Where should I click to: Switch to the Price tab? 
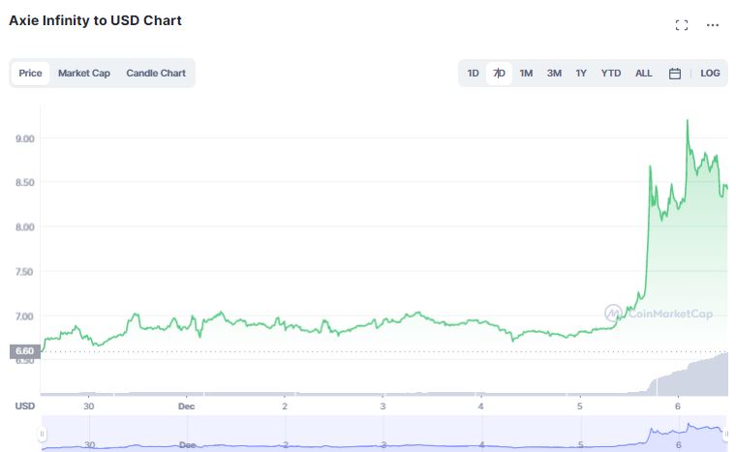(x=31, y=74)
